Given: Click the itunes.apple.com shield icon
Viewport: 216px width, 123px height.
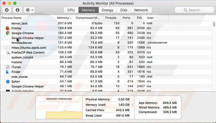Looking at the screenshot, I should pos(8,47).
